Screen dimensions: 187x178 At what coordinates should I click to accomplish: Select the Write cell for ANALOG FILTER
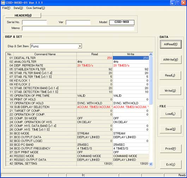[131, 62]
